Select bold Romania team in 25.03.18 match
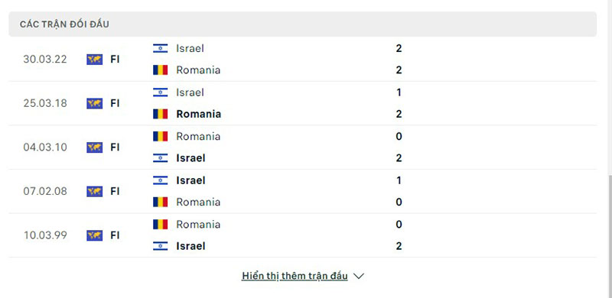This screenshot has width=612, height=298. (x=199, y=114)
